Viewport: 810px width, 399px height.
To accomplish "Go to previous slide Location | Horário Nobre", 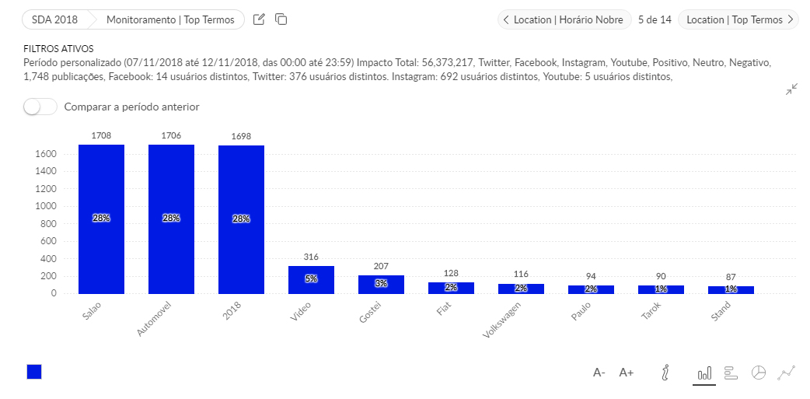I will coord(564,19).
